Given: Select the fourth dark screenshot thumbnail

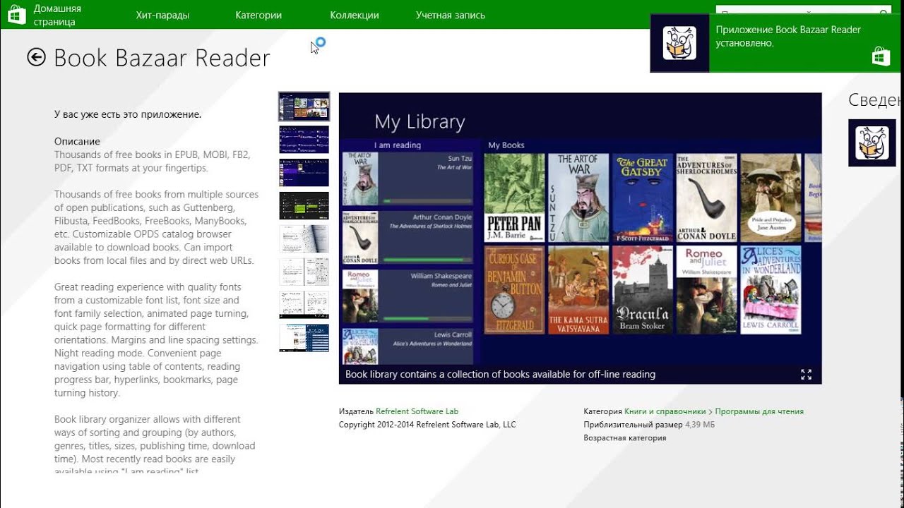Looking at the screenshot, I should point(304,206).
